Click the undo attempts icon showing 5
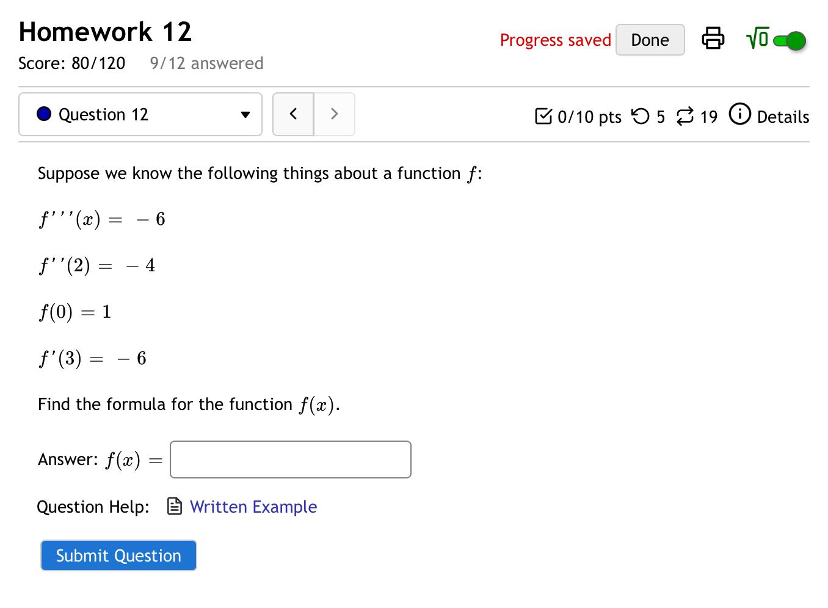Image resolution: width=828 pixels, height=608 pixels. 641,115
